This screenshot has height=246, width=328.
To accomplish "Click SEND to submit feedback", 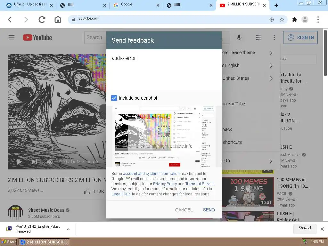I will 209,210.
